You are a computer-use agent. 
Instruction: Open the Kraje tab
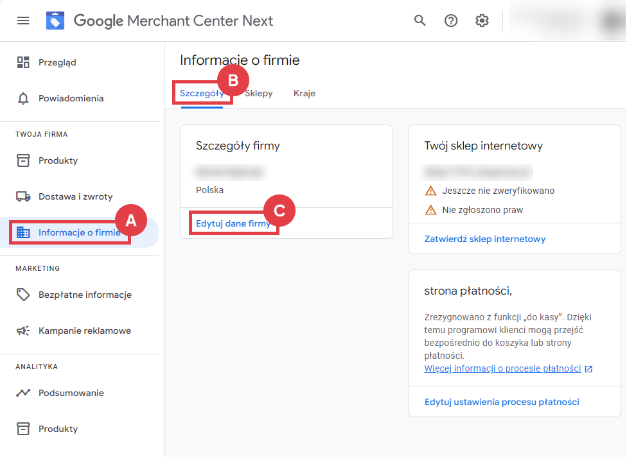tap(304, 93)
